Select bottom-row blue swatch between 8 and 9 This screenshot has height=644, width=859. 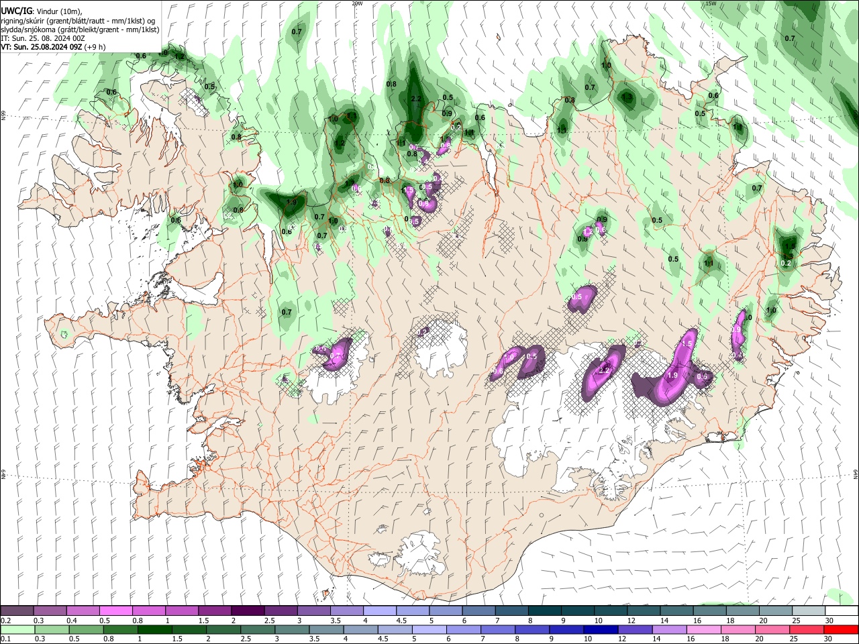click(532, 629)
